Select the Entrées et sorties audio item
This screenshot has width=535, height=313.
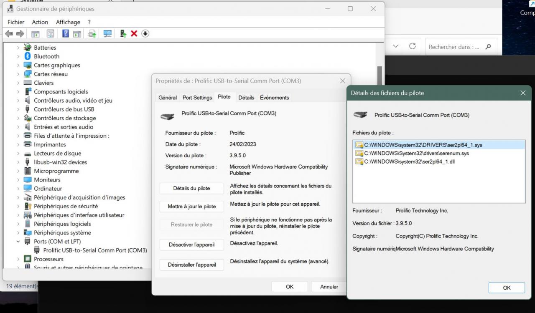tap(64, 127)
